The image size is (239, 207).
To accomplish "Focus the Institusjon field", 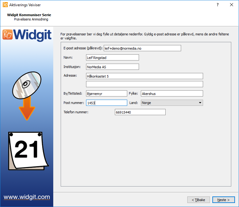I will 112,67.
